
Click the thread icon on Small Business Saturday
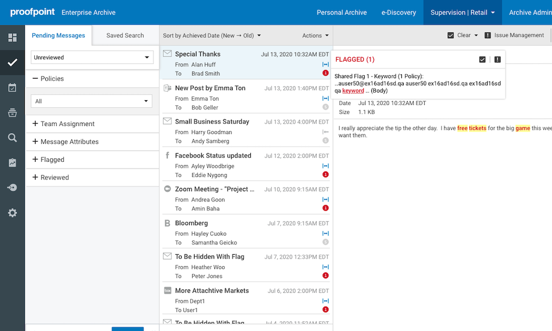click(x=325, y=132)
